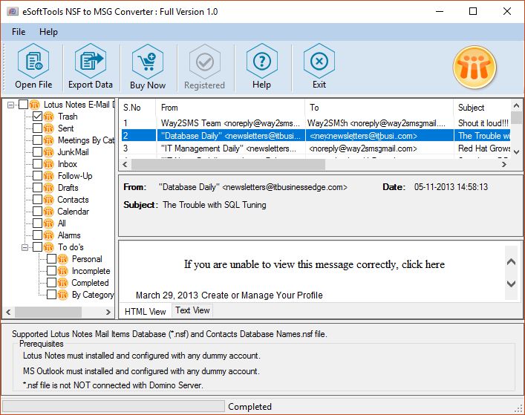
Task: Tick the Drafts folder checkbox
Action: pyautogui.click(x=37, y=188)
